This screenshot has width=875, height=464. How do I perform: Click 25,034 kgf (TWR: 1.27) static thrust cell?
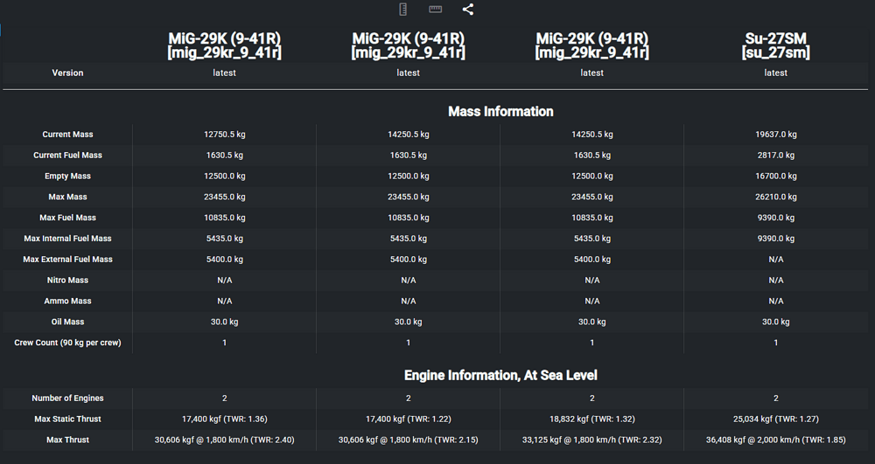[775, 419]
